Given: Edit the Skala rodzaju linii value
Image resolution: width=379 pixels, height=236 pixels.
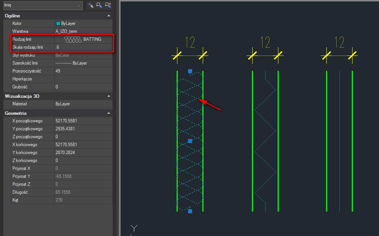Looking at the screenshot, I should [83, 47].
